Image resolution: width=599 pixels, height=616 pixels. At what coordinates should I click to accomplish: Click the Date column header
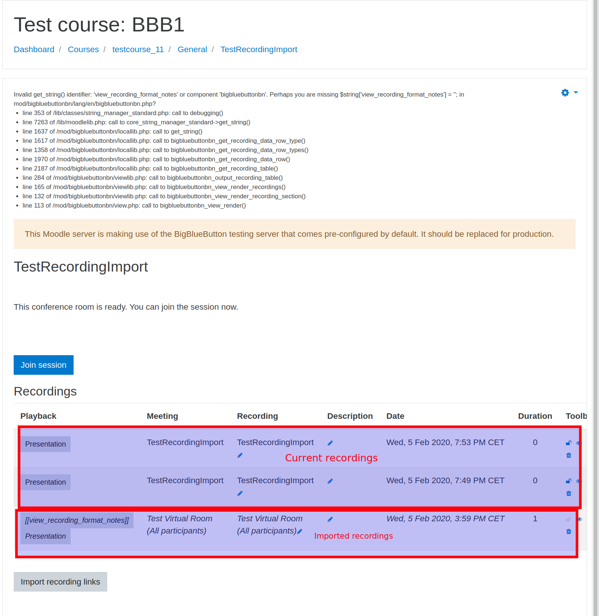pos(395,416)
